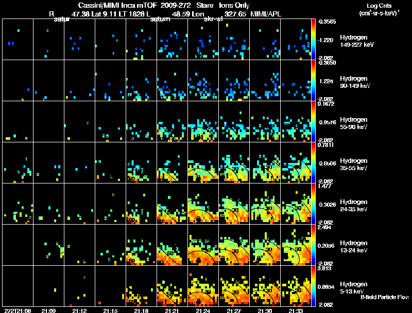Image resolution: width=412 pixels, height=313 pixels.
Task: Click the '(cm²-sr-s-keV)' units label
Action: [x=380, y=13]
